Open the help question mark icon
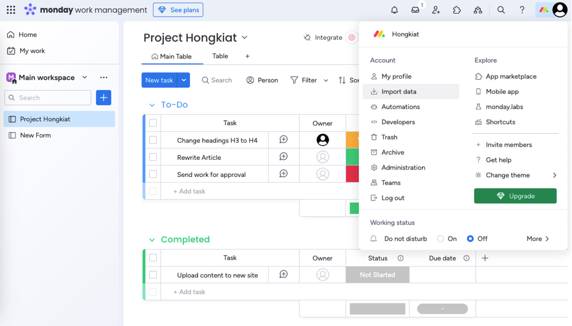Screen dimensions: 572x326 click(522, 10)
